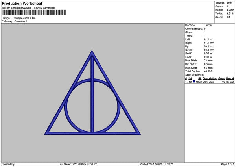Click the Stitches value 4094
Image resolution: width=236 pixels, height=167 pixels.
(229, 3)
